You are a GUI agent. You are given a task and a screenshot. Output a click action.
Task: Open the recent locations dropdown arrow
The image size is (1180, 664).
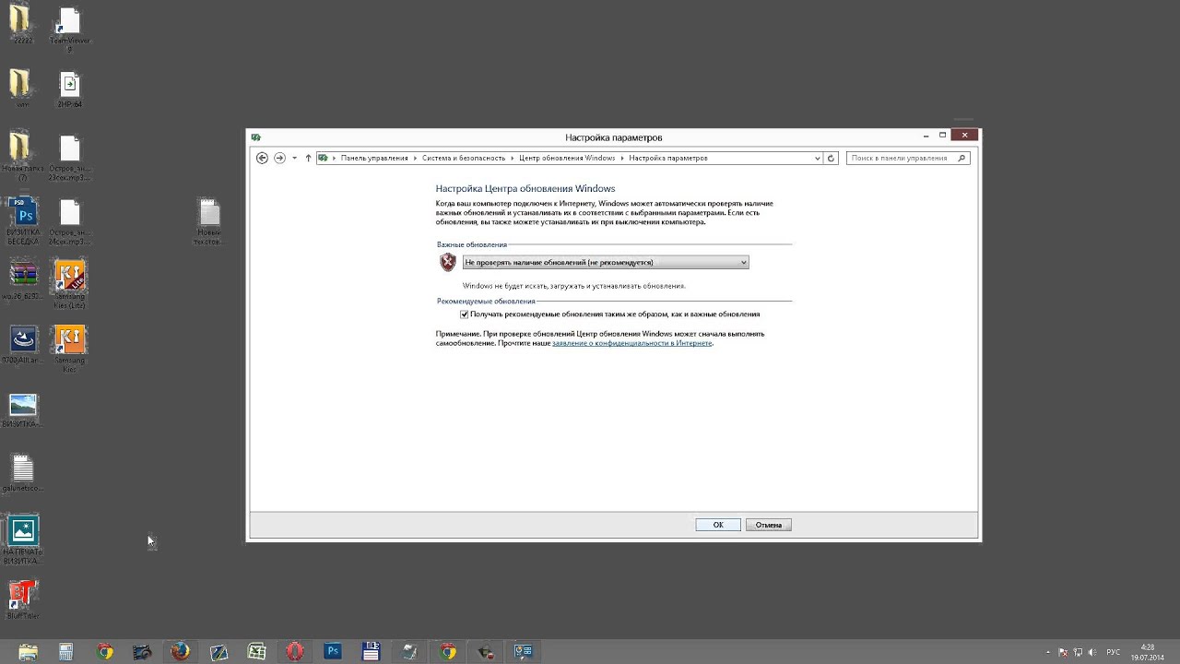click(x=294, y=158)
